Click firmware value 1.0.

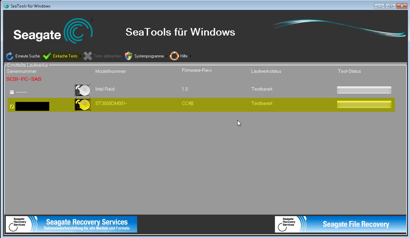click(x=185, y=89)
